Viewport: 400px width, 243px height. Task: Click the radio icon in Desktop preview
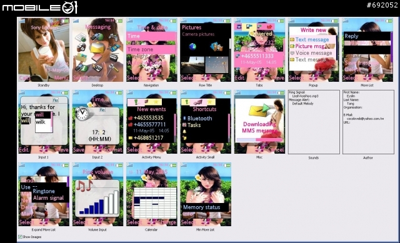pyautogui.click(x=114, y=57)
